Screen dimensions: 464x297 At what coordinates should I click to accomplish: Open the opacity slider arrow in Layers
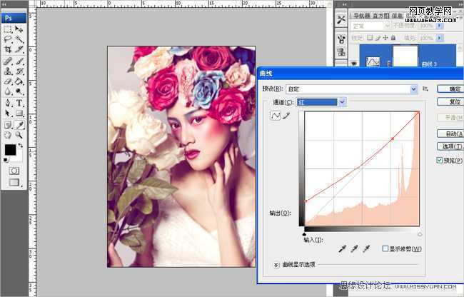pyautogui.click(x=440, y=26)
